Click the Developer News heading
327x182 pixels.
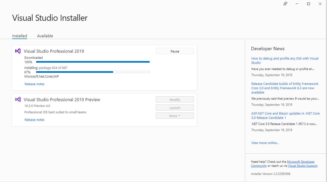coord(268,49)
